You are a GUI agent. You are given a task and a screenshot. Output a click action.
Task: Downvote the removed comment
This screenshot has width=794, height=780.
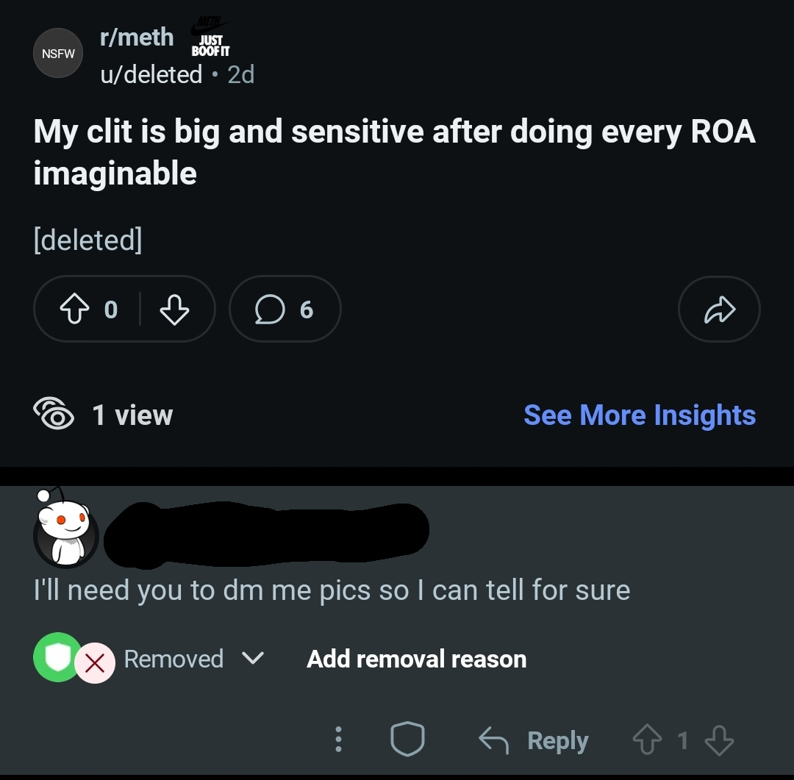tap(718, 740)
